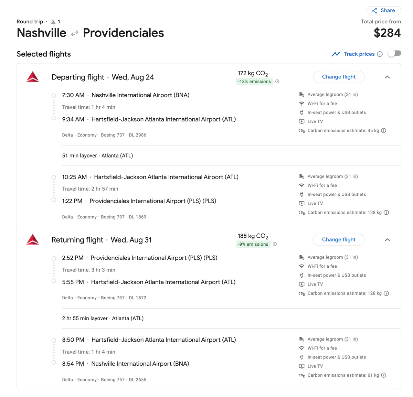The image size is (413, 397).
Task: Collapse the returning flight details
Action: [387, 240]
